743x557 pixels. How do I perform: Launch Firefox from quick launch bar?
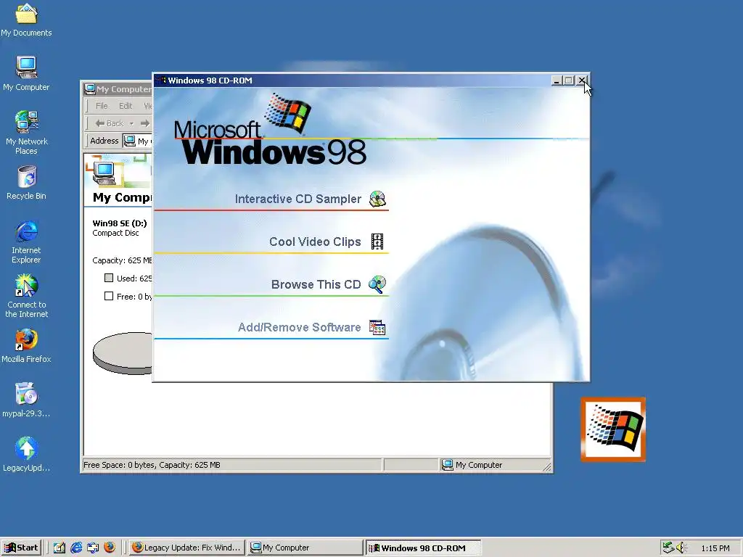click(x=110, y=548)
